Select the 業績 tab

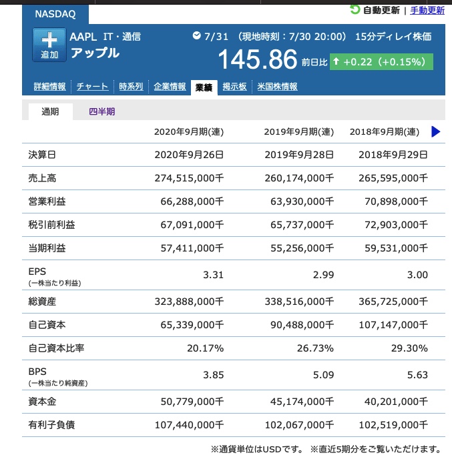click(x=204, y=87)
